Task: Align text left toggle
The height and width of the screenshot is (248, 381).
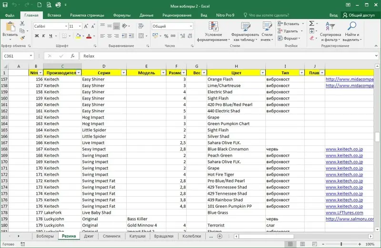Action: pos(102,36)
